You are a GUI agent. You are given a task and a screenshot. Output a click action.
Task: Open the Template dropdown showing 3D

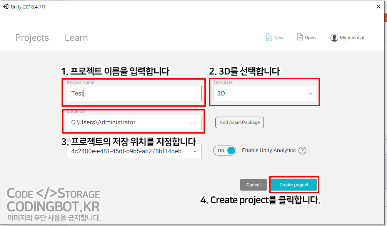(x=265, y=94)
